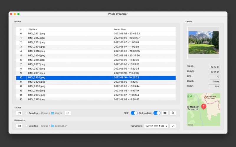Click the mountain photo preview thumbnail

pyautogui.click(x=204, y=42)
